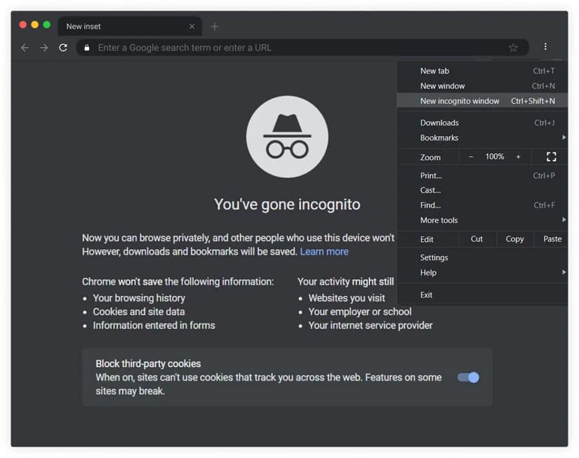
Task: Click 'Your employer or school' list item
Action: coord(360,312)
